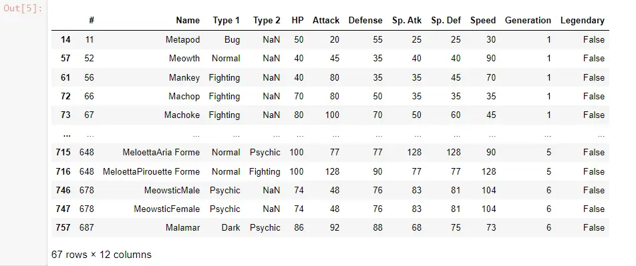The image size is (636, 266).
Task: Click the Speed column header
Action: pyautogui.click(x=483, y=20)
